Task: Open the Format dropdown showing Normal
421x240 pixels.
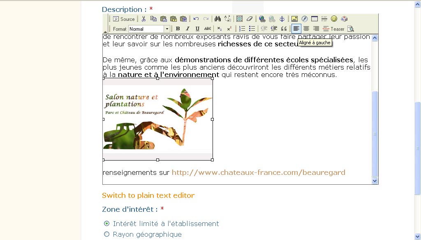Action: coord(149,29)
